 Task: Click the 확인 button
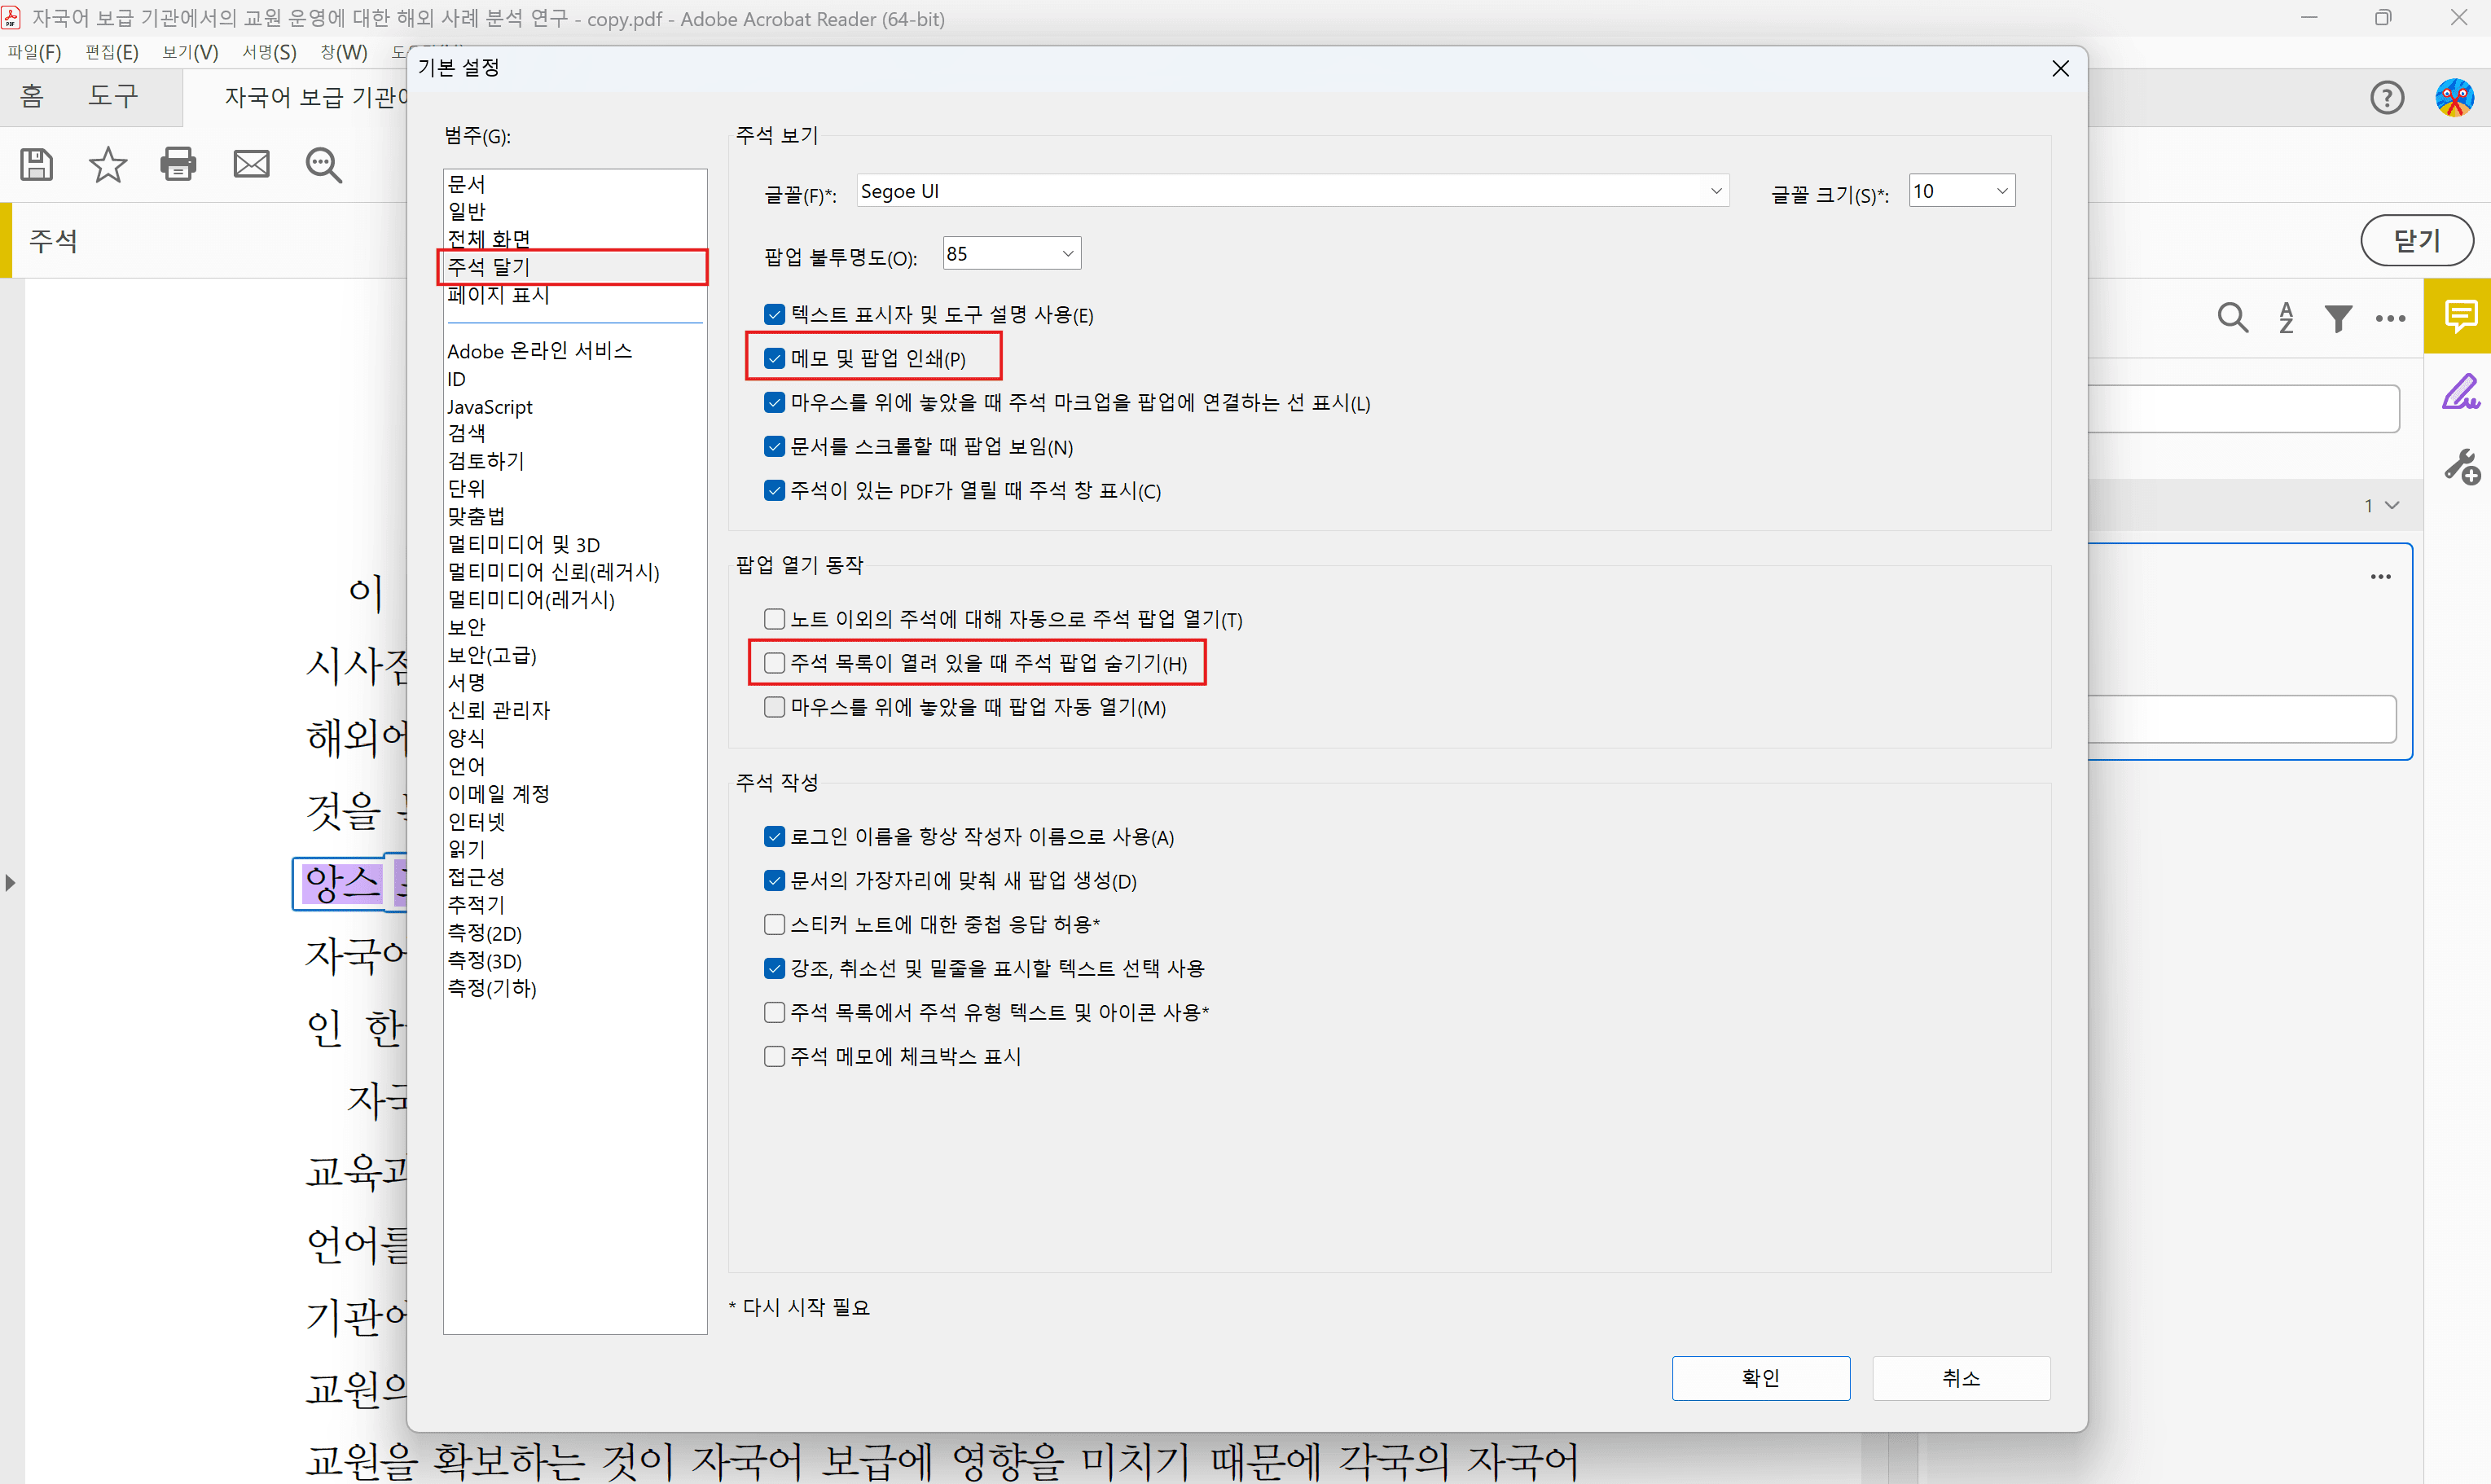click(1760, 1378)
